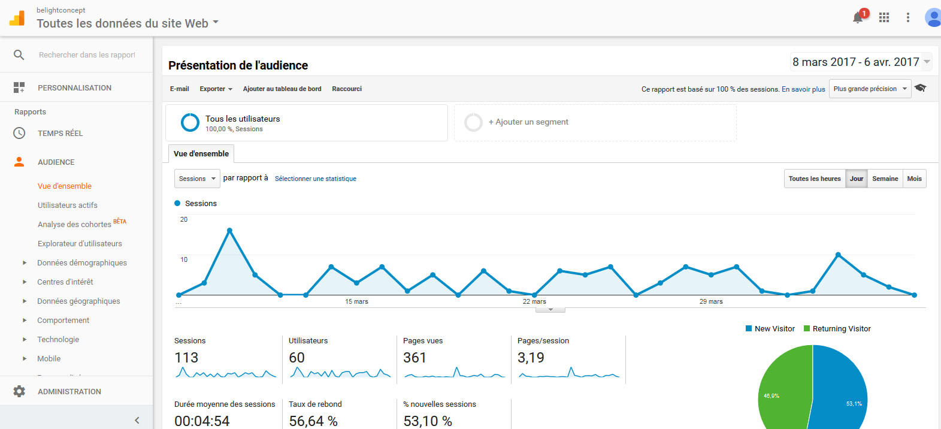Toggle the small arrow handle below the chart

pos(550,310)
